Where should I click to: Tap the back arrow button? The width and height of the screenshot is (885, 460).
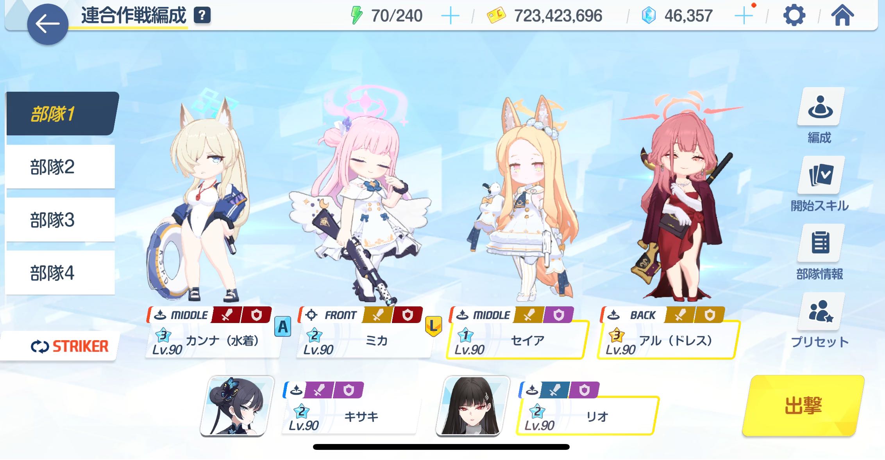[48, 24]
